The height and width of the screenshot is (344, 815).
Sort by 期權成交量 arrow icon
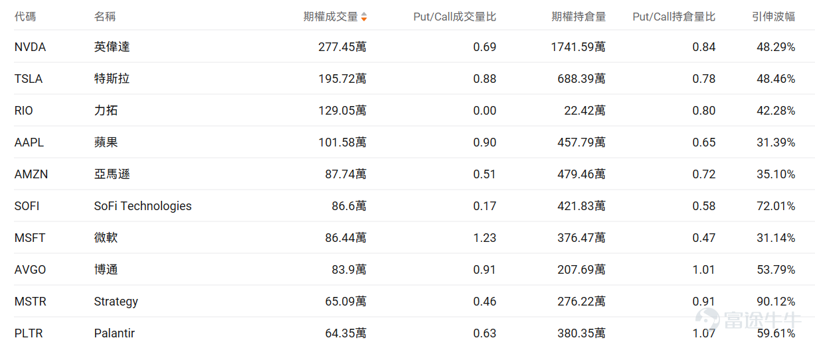[x=363, y=17]
